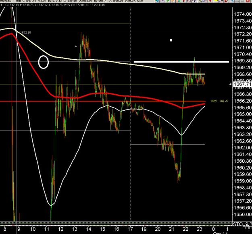
Task: Click the 1671.00 price axis label
Action: (x=242, y=48)
